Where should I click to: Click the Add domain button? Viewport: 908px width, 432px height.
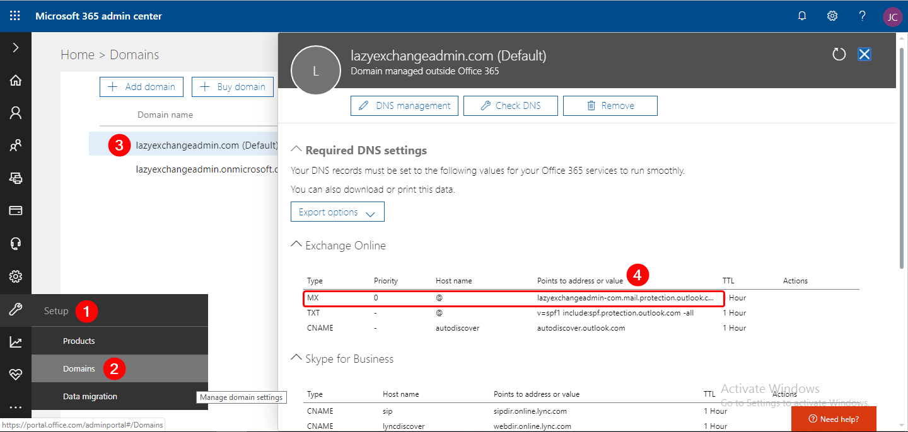click(x=141, y=87)
